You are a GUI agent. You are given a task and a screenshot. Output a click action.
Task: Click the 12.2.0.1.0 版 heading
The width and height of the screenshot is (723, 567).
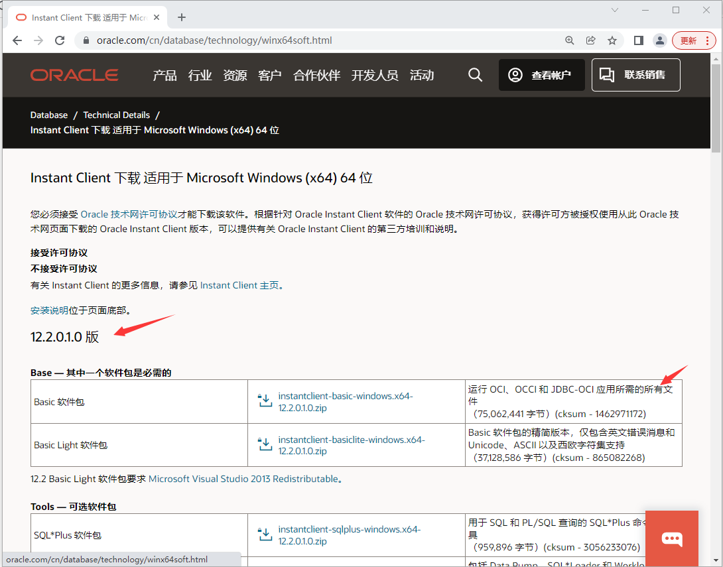coord(64,337)
